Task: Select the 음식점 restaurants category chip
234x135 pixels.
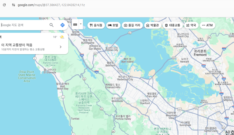Action: 96,25
